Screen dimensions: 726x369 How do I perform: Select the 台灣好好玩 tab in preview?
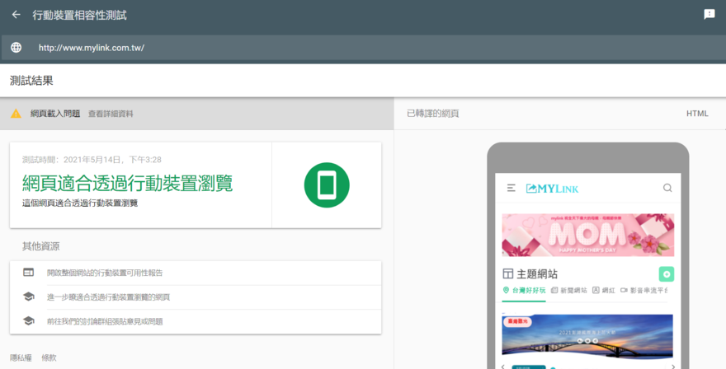coord(523,291)
